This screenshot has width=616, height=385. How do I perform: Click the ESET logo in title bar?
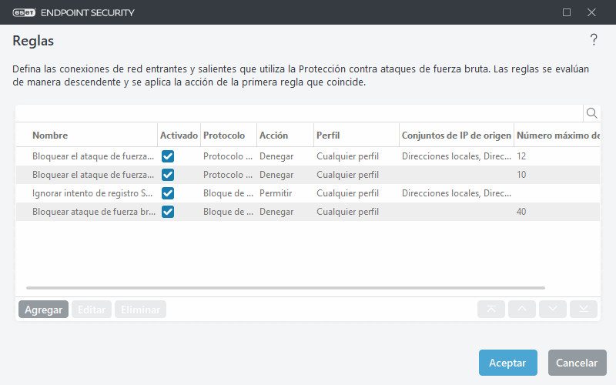tap(24, 12)
